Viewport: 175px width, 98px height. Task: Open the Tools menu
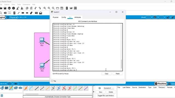click(19, 5)
